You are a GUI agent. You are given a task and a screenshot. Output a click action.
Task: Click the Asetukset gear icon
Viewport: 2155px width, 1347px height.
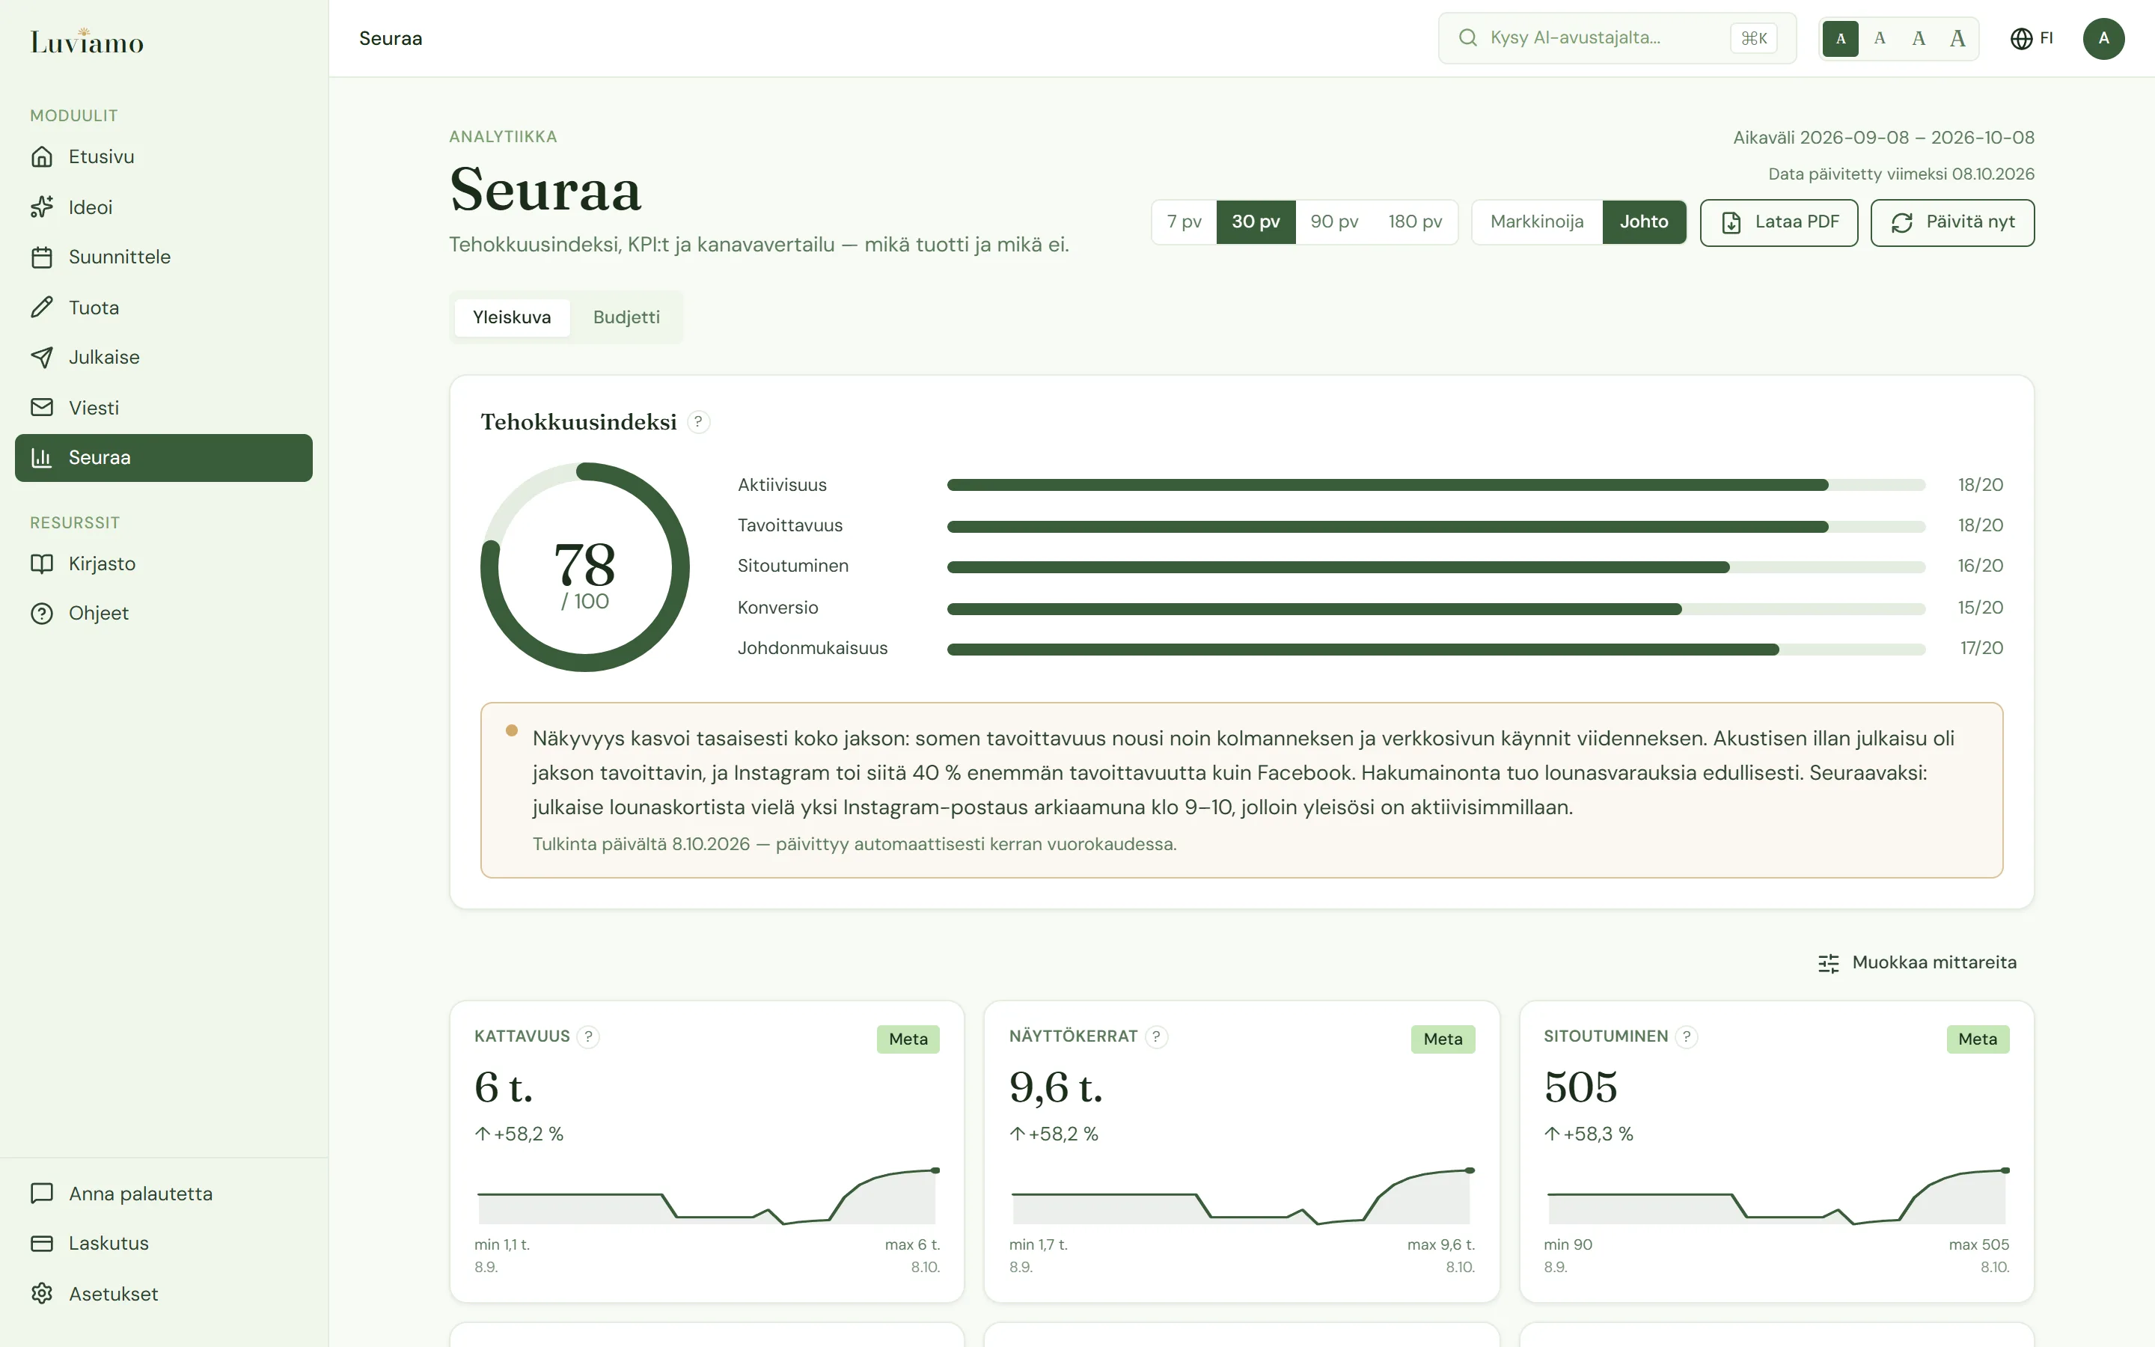pyautogui.click(x=42, y=1294)
